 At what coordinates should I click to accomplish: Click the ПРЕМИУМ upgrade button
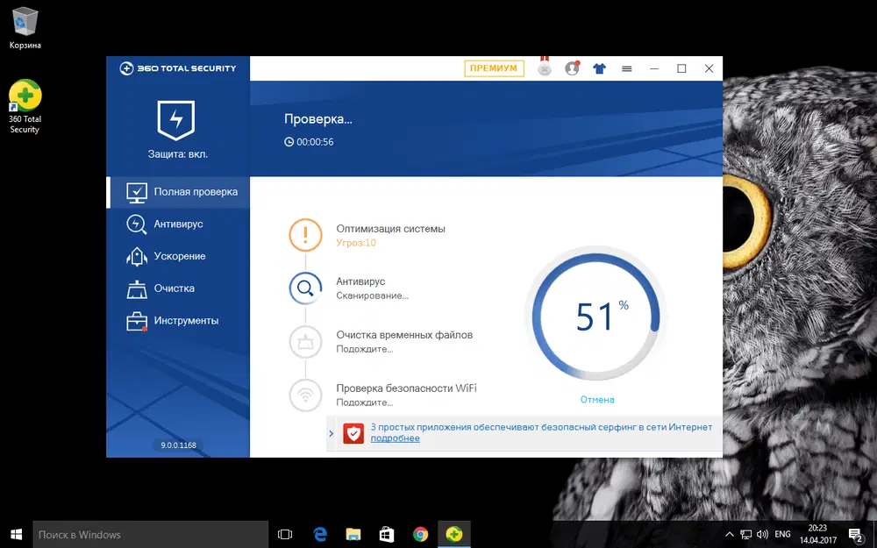pyautogui.click(x=494, y=68)
